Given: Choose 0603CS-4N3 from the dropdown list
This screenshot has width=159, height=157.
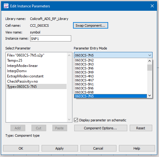Looking at the screenshot, I should tap(111, 76).
